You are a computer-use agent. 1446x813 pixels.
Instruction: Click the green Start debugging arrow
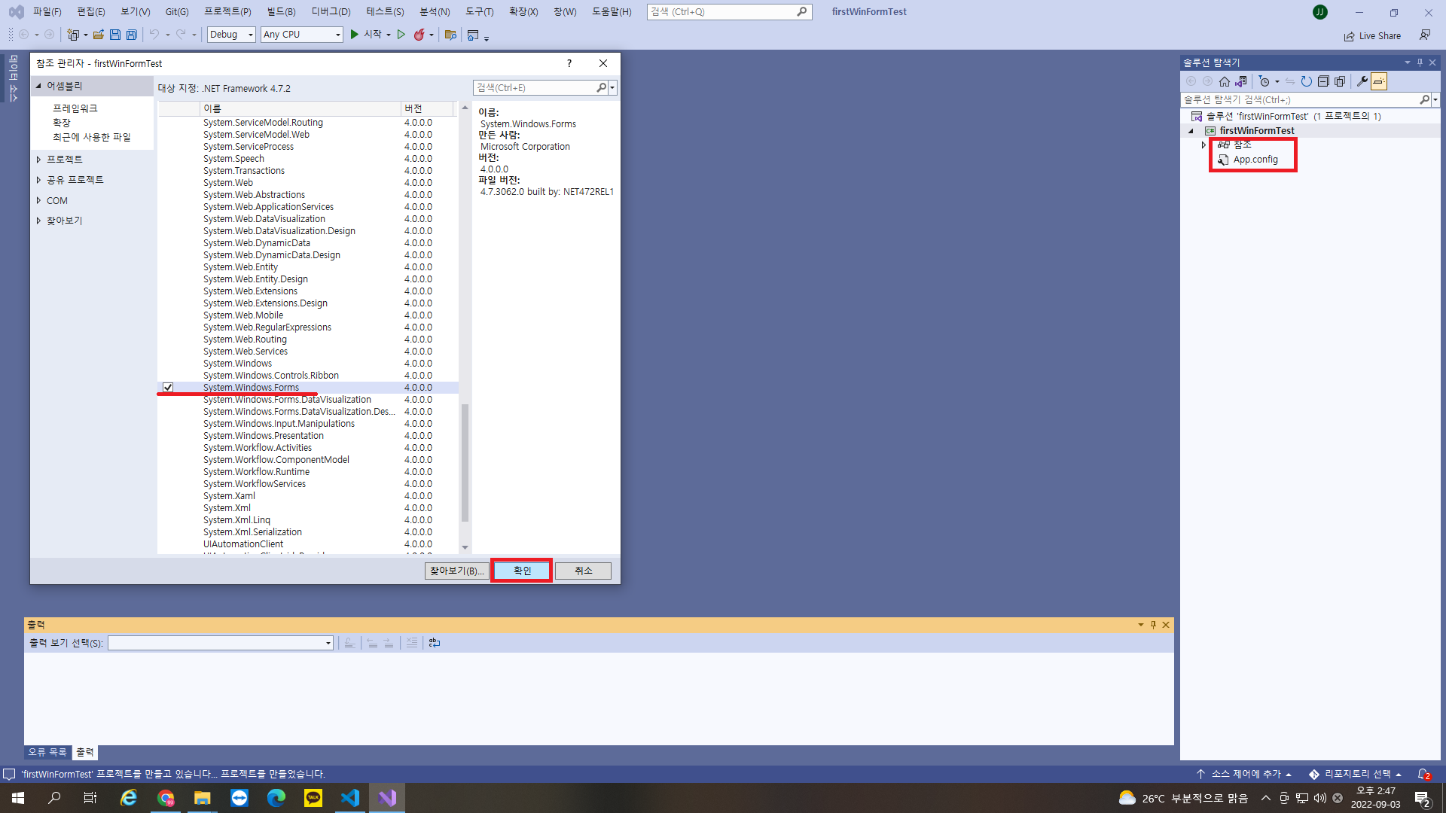[x=354, y=35]
